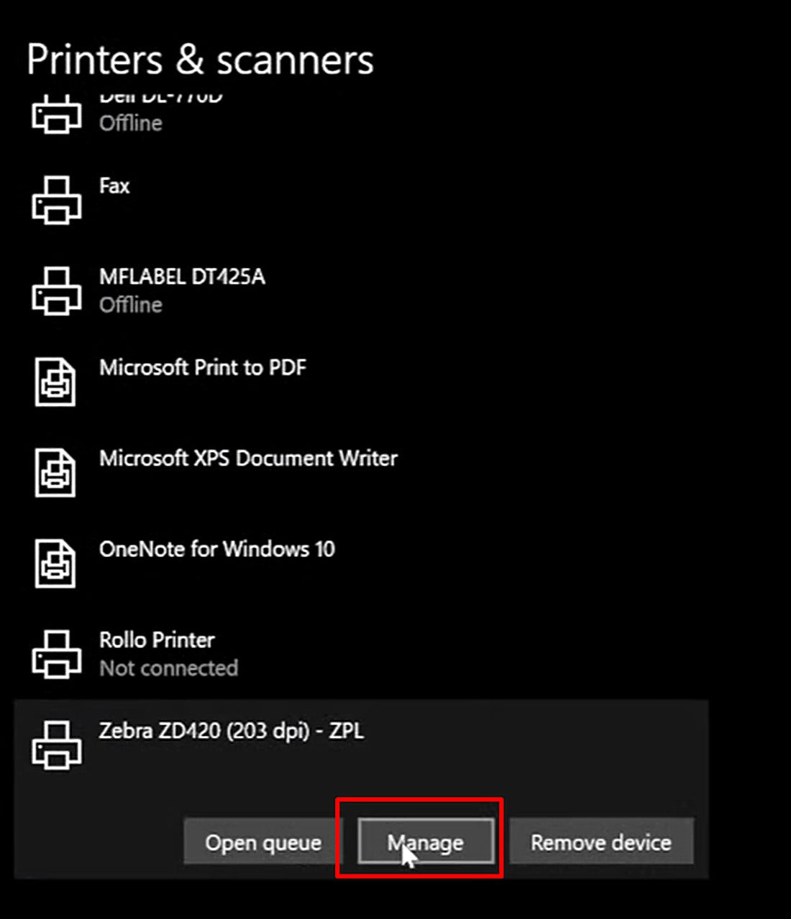Click the Offline status of the top printer
The image size is (791, 919).
pyautogui.click(x=131, y=123)
